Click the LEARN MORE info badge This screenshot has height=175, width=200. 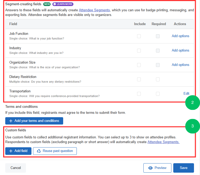click(x=63, y=4)
